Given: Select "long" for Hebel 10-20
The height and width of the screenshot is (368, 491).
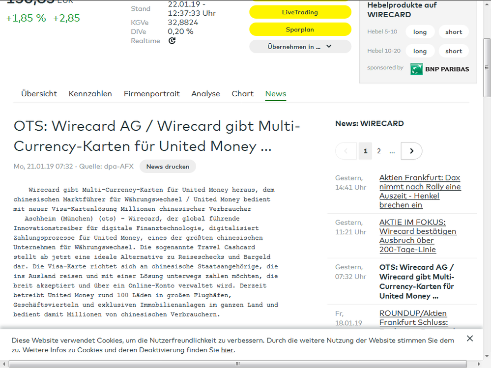Looking at the screenshot, I should [x=420, y=51].
